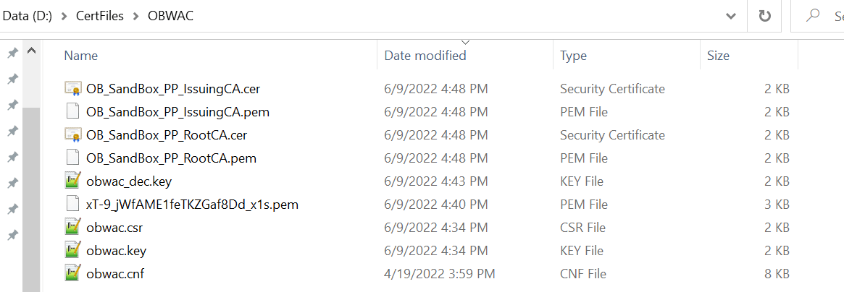Click the obwac_dec.key file icon

(72, 181)
